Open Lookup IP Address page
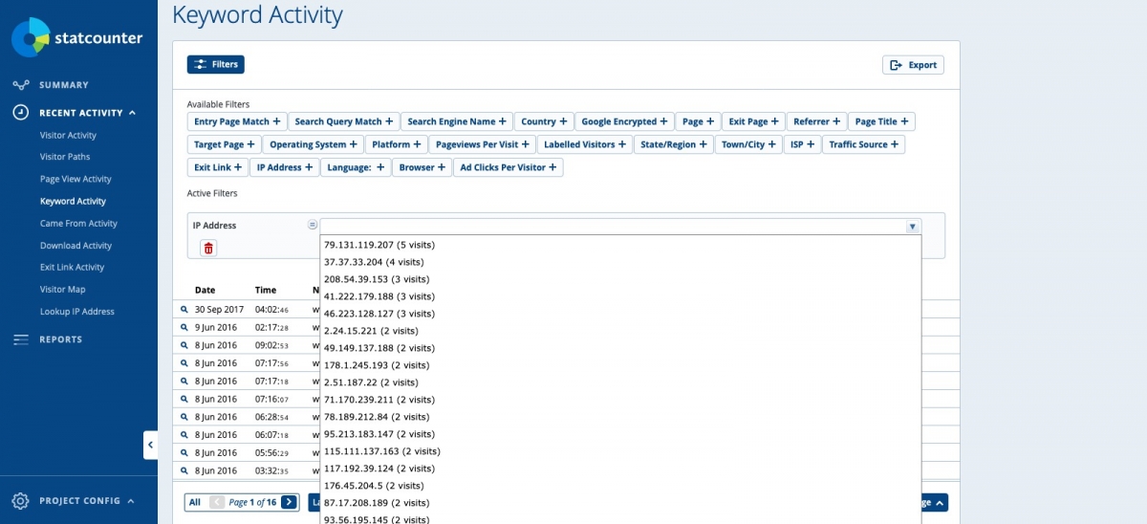1147x524 pixels. click(76, 312)
